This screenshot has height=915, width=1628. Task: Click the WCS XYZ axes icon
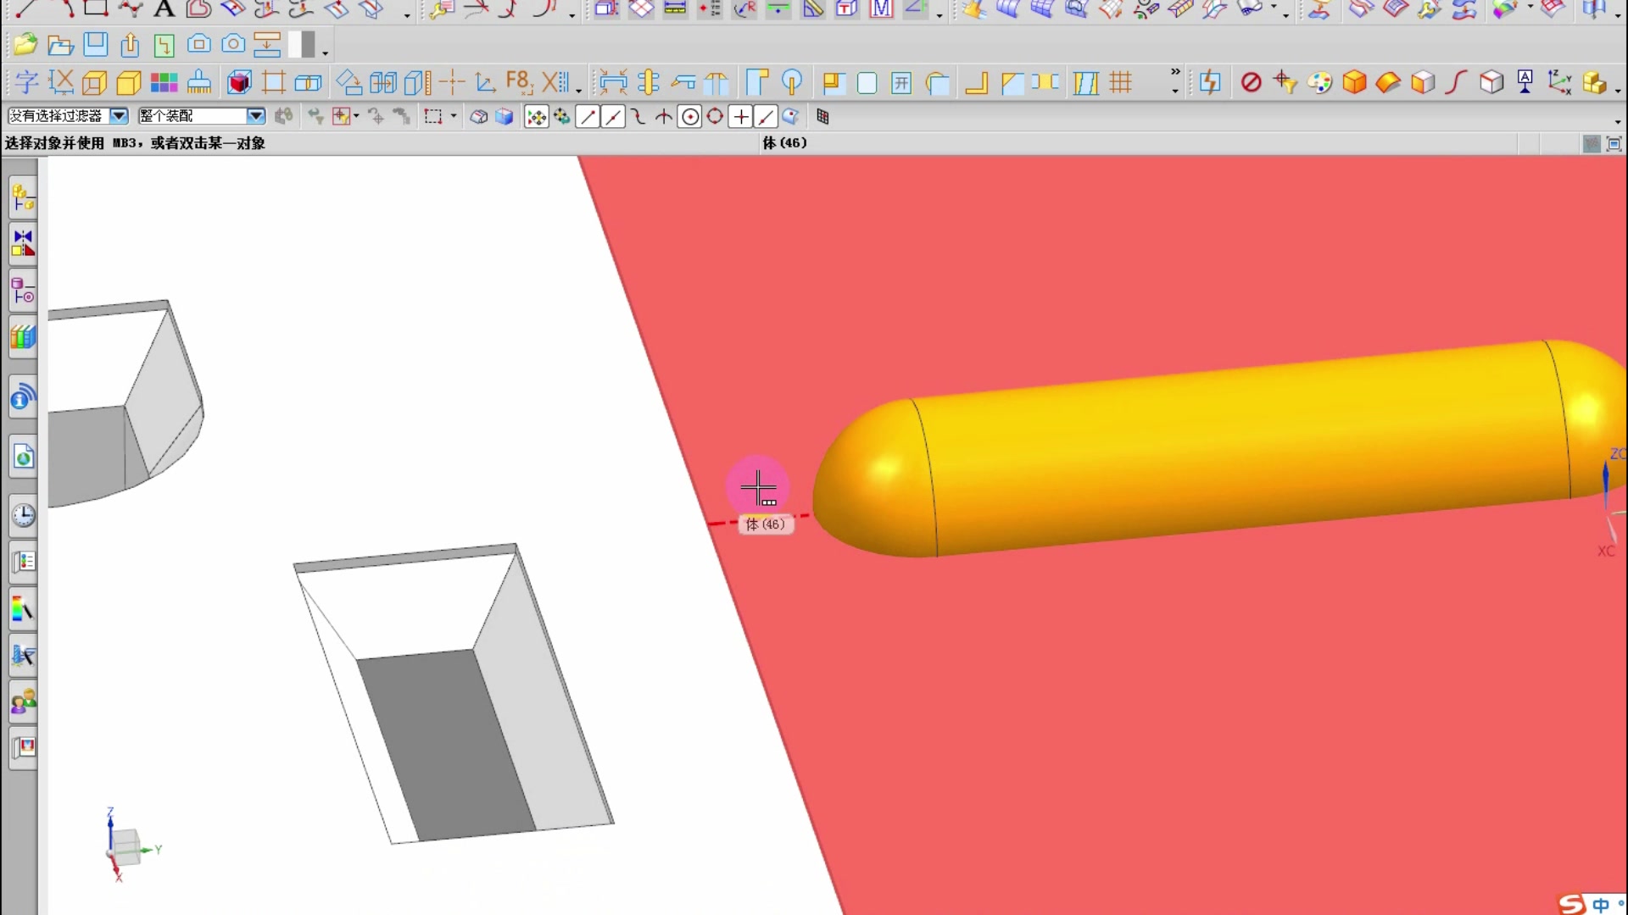coord(1558,82)
